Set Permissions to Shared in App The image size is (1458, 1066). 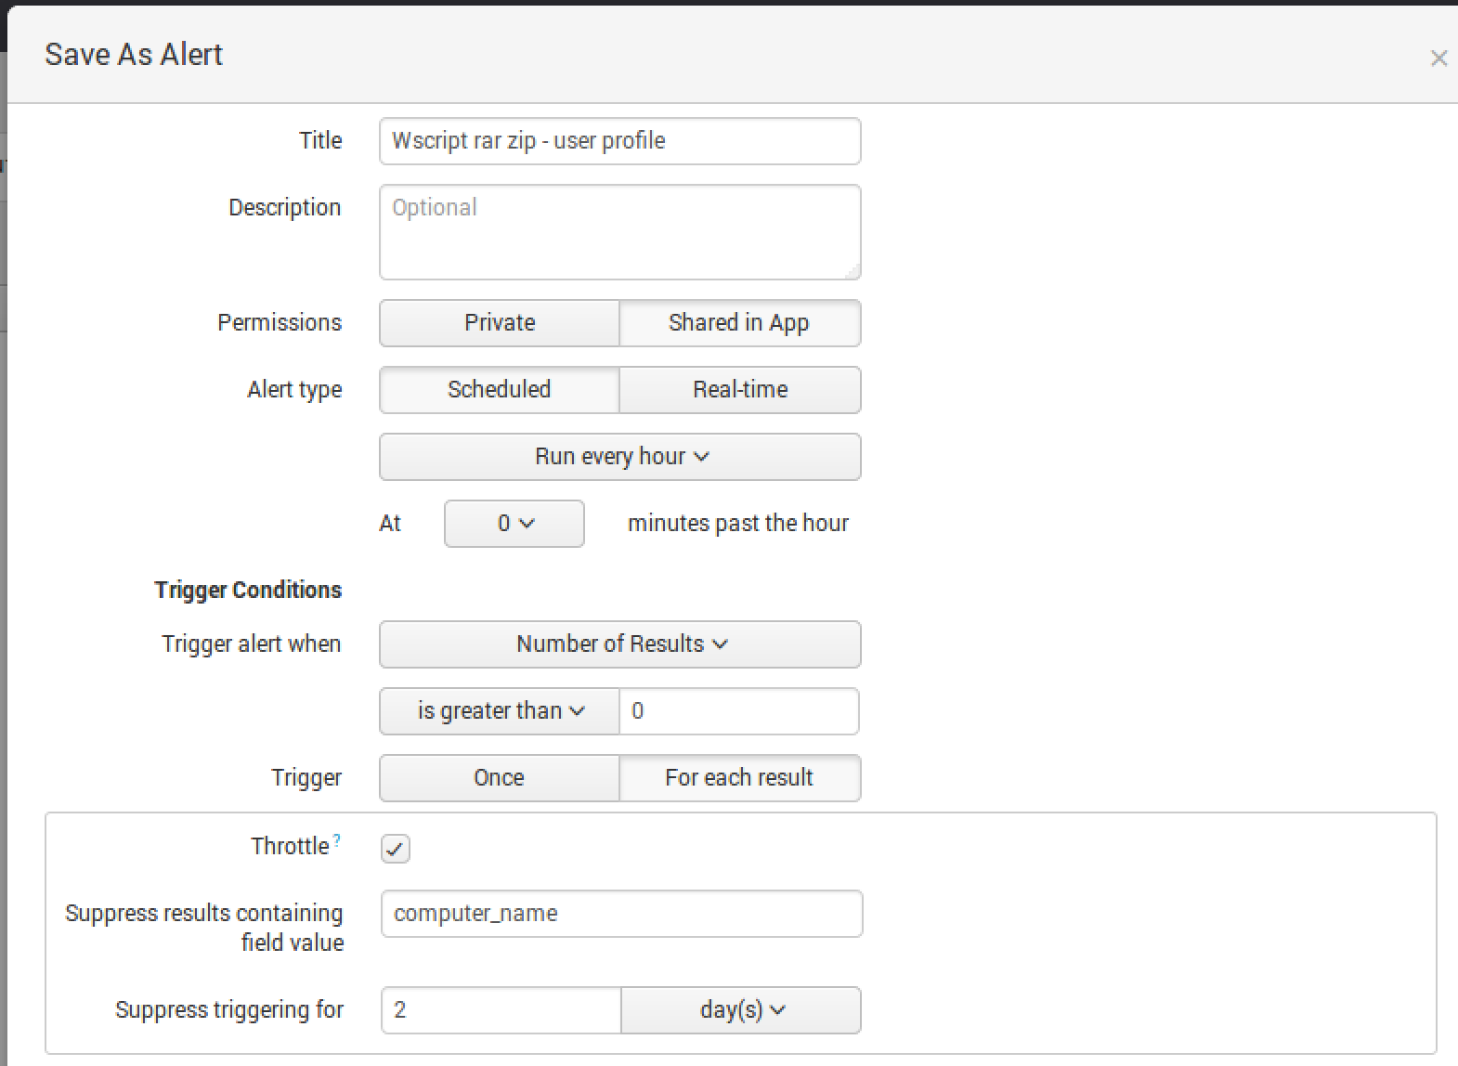[x=739, y=323]
